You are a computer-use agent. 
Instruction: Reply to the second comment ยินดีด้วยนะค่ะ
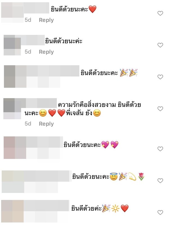(46, 52)
